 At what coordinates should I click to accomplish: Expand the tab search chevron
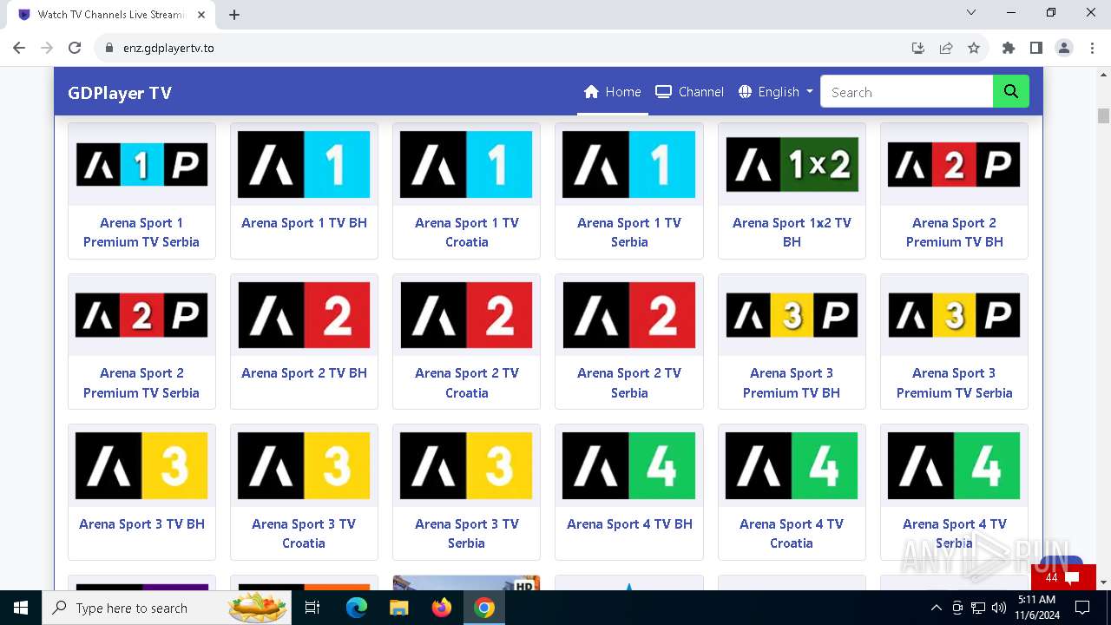[971, 12]
